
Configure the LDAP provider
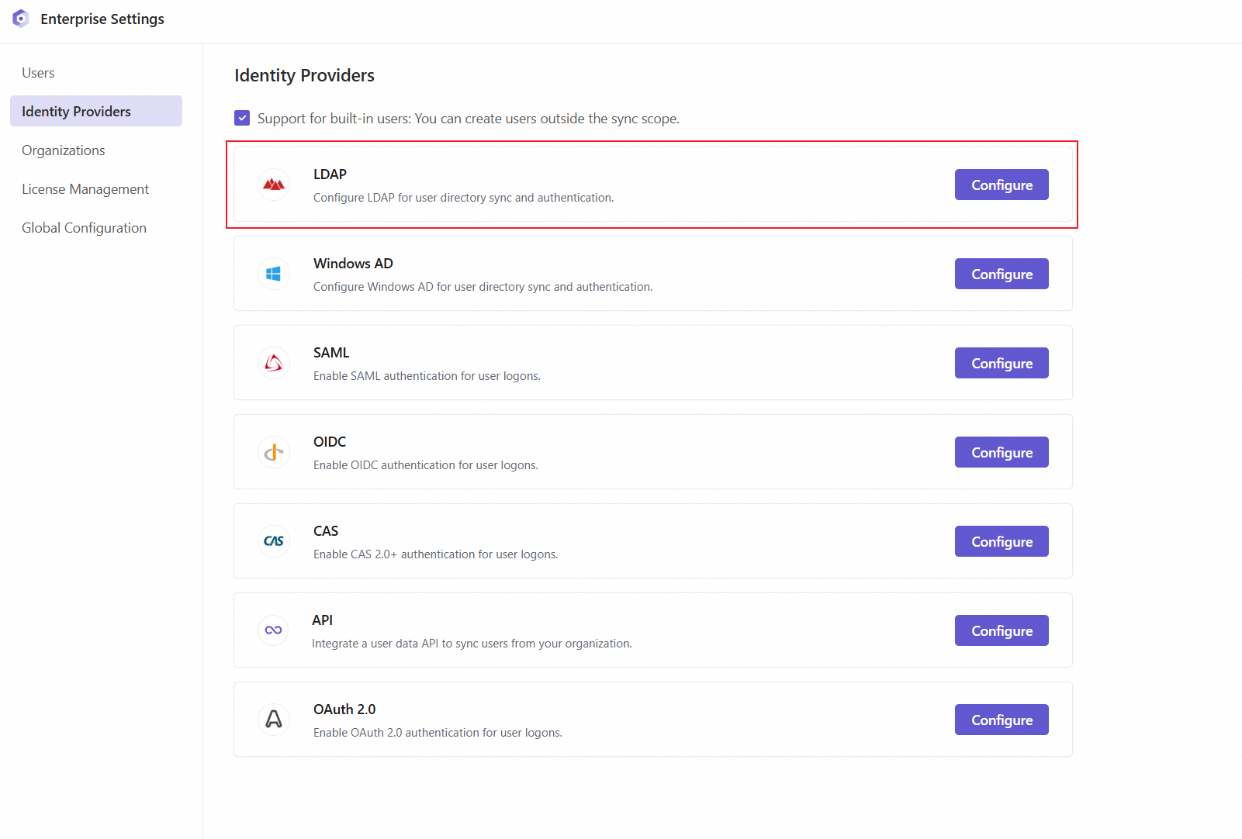tap(1001, 185)
